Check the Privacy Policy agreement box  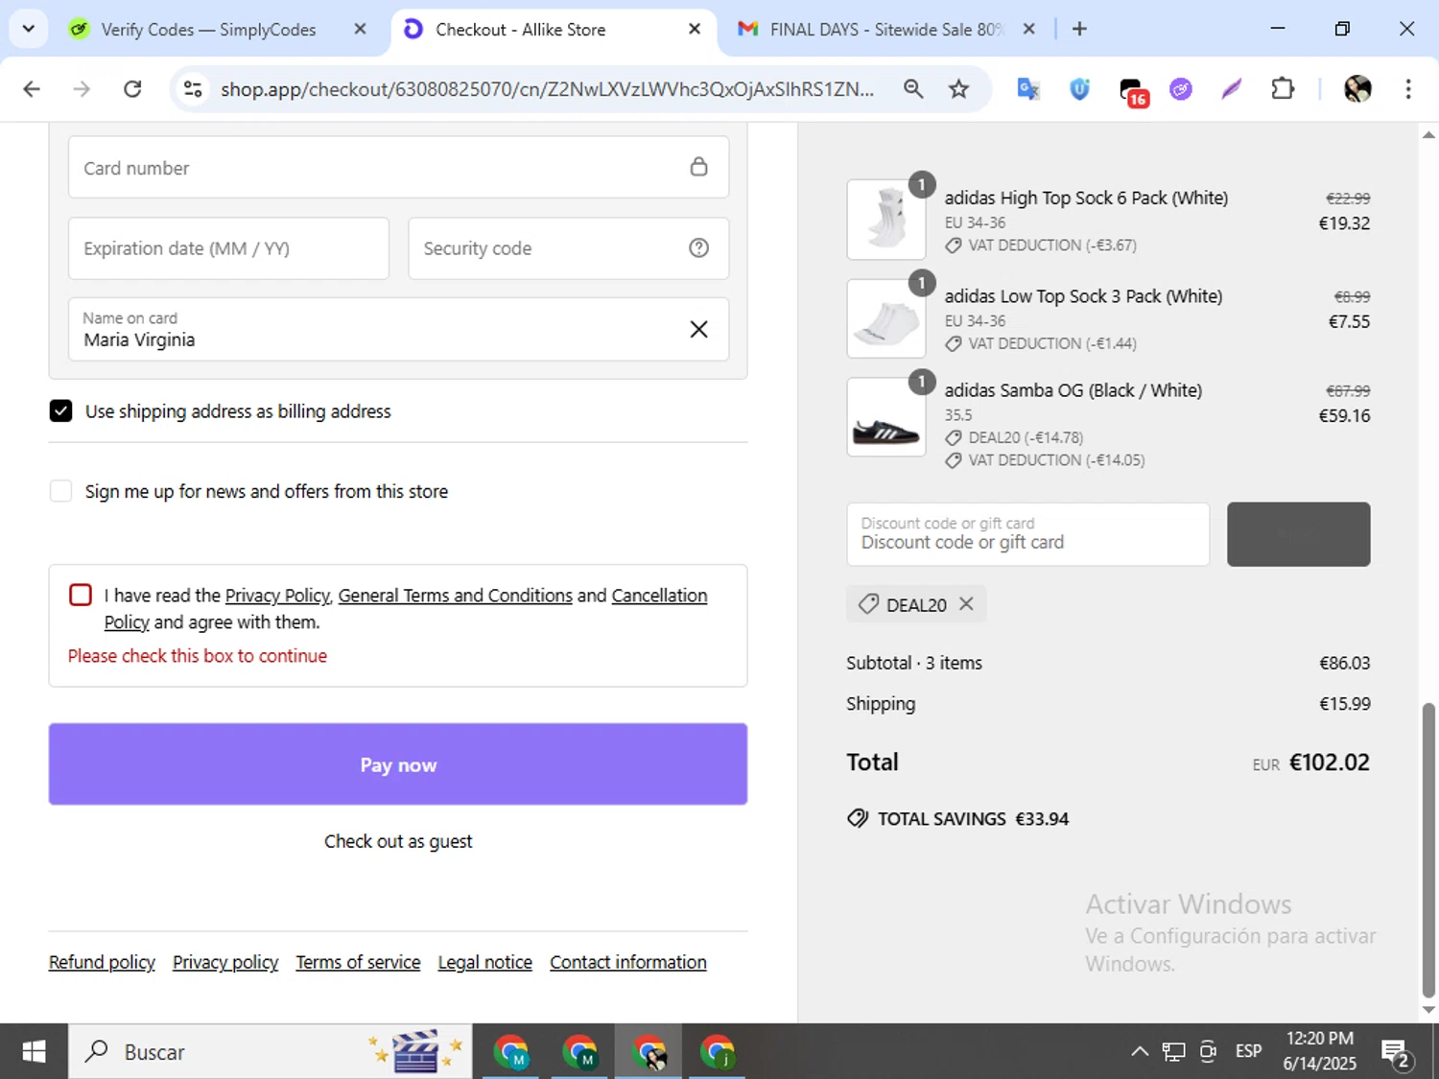[x=81, y=595]
